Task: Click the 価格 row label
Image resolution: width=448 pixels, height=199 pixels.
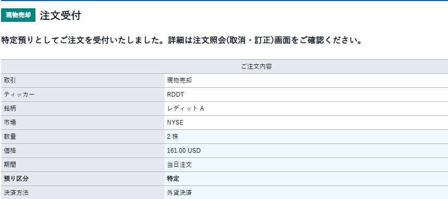Action: point(10,151)
